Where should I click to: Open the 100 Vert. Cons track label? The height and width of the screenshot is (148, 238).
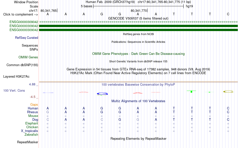click(14, 90)
